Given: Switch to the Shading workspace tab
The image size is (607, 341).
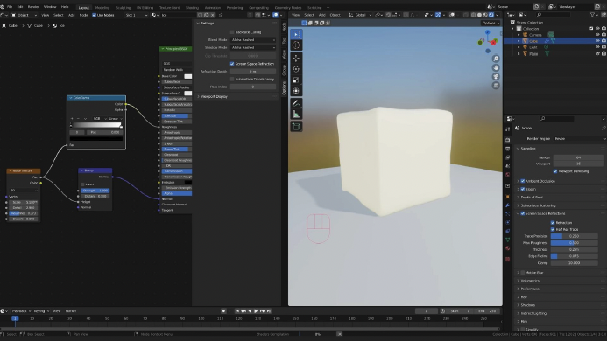Looking at the screenshot, I should [192, 7].
